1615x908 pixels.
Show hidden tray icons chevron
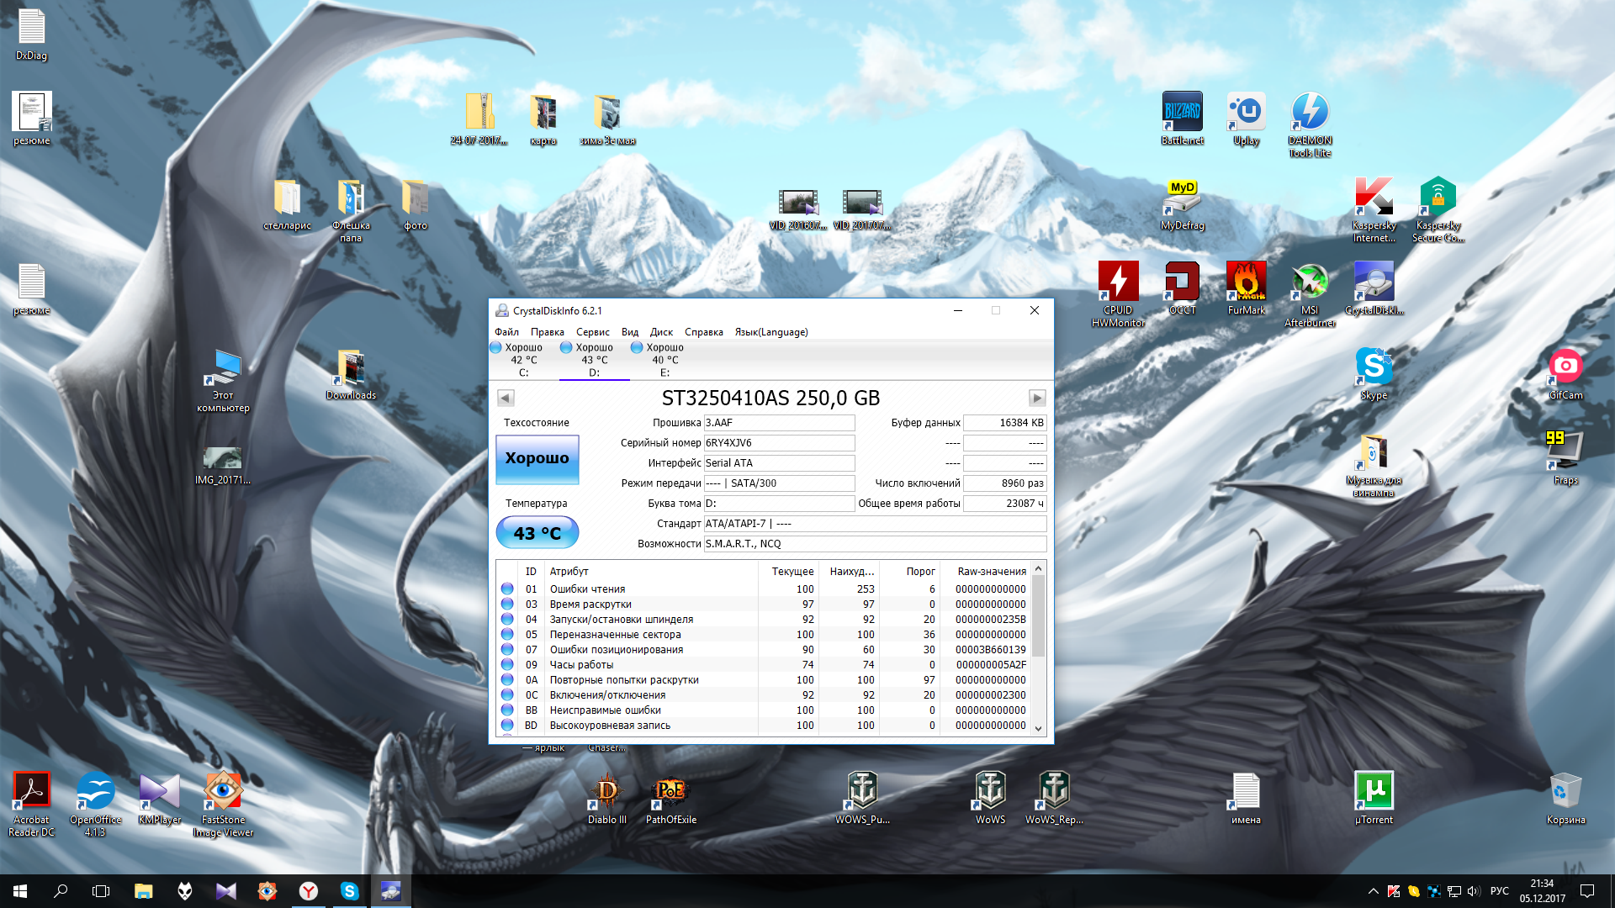pyautogui.click(x=1373, y=891)
